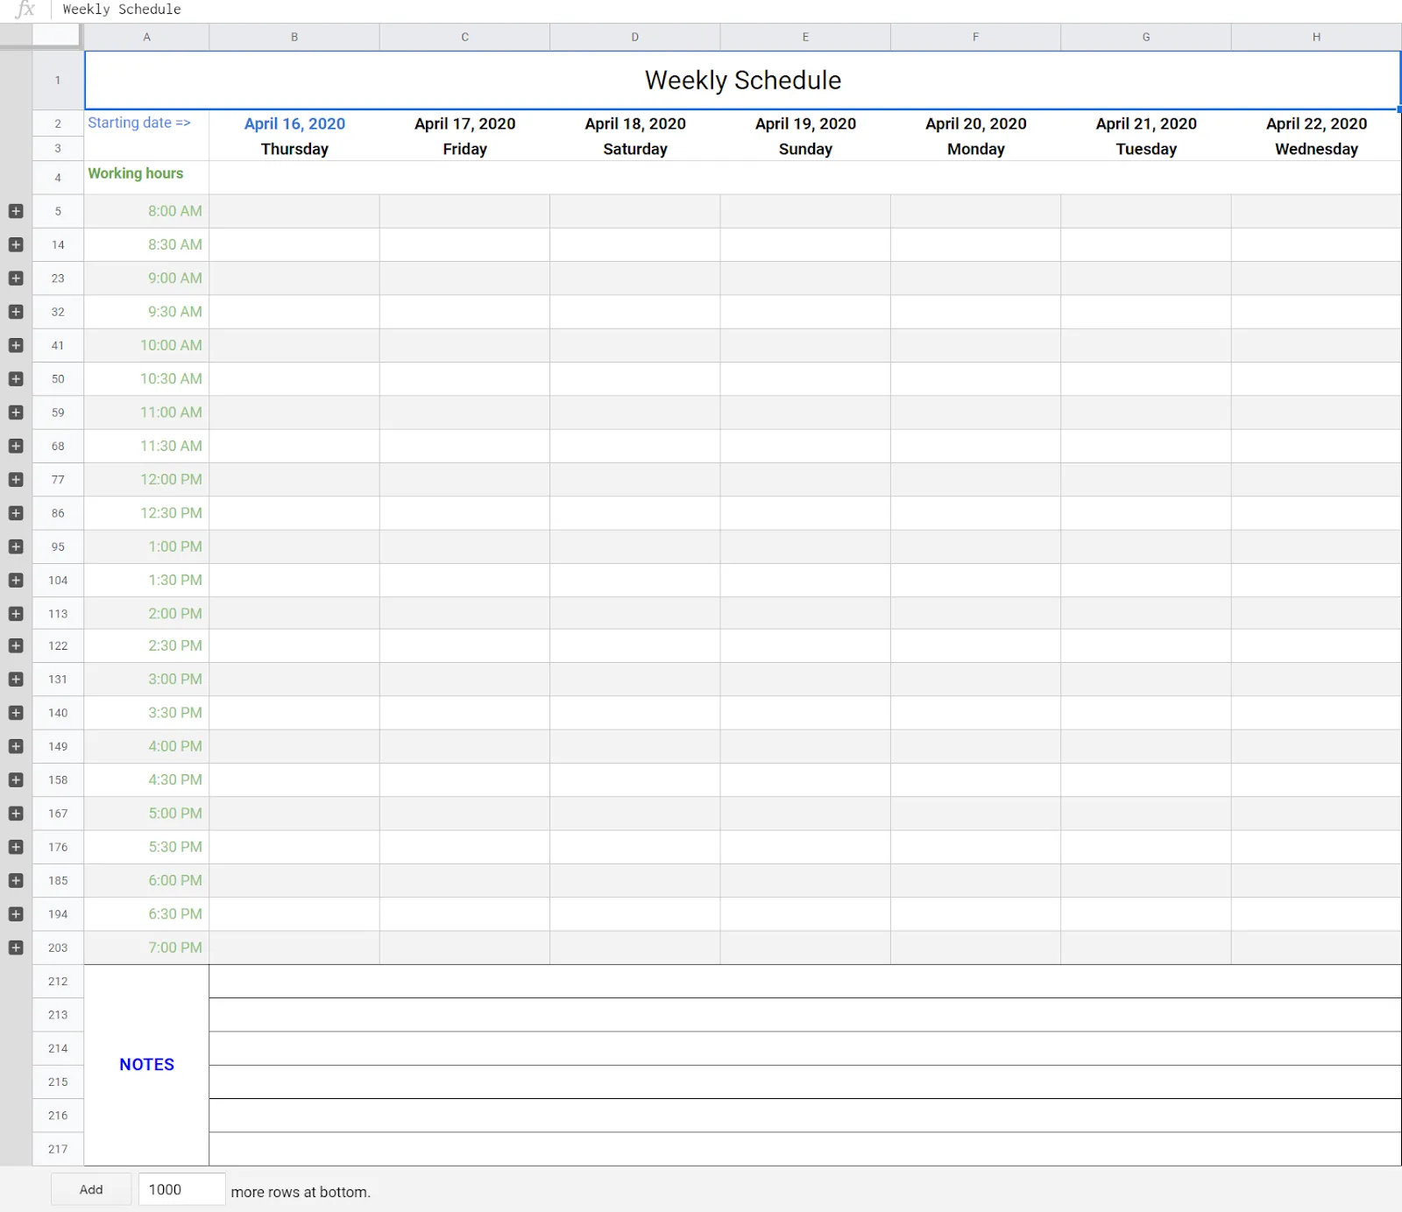Expand the 7:00 PM row group
1402x1212 pixels.
pos(15,947)
